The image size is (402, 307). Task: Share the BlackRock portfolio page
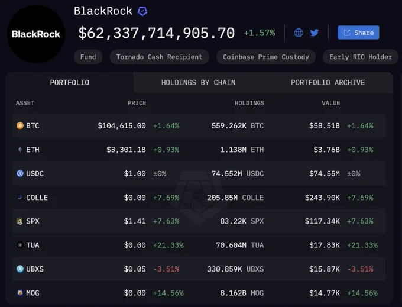click(x=358, y=33)
